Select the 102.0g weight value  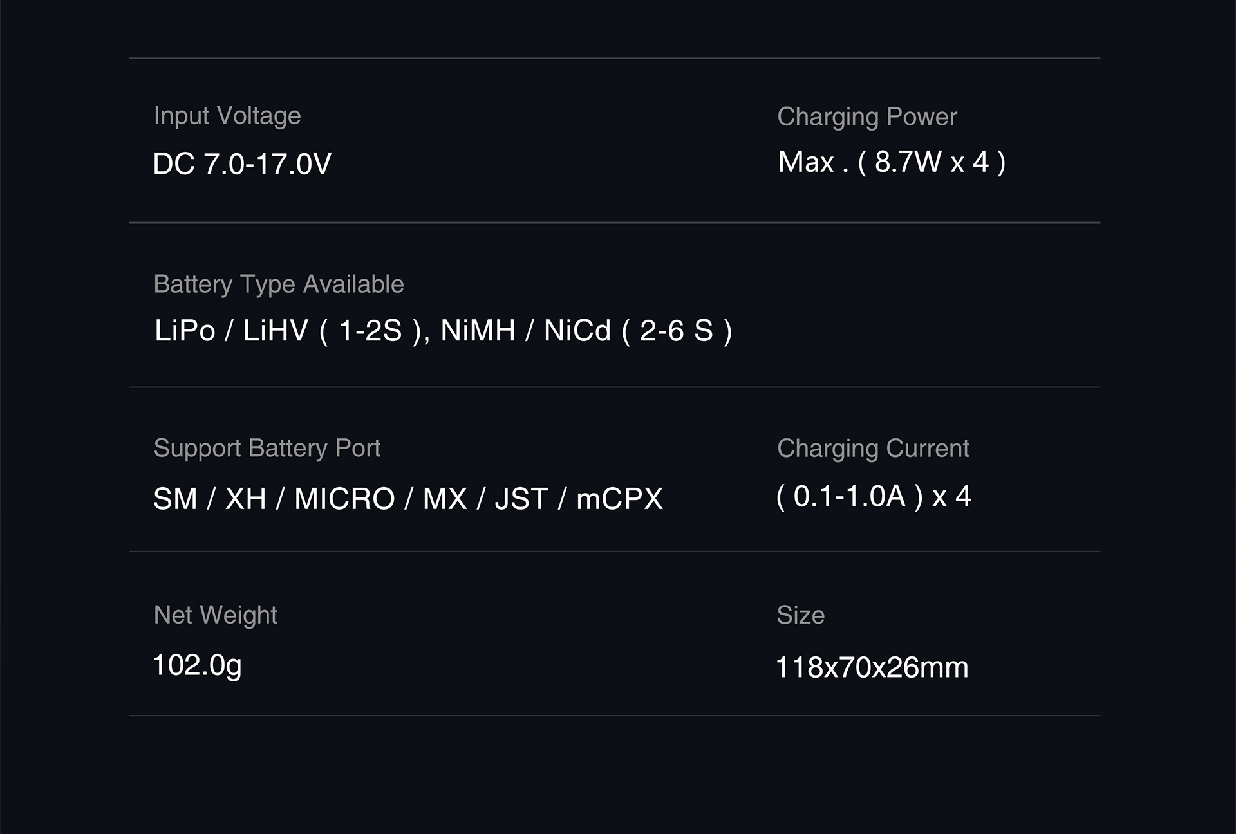point(197,665)
